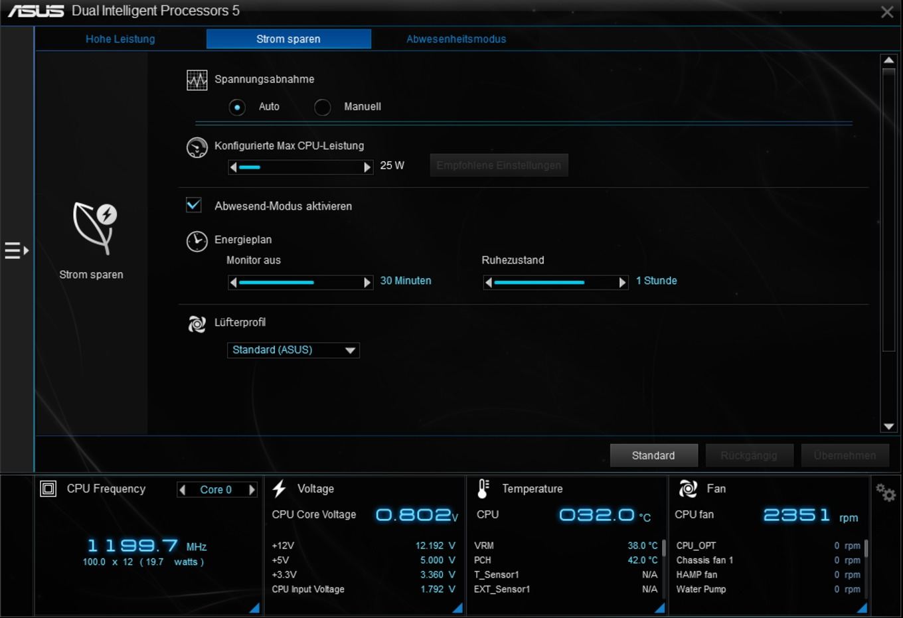Adjust the Ruhezustand slider track
903x618 pixels.
(556, 283)
